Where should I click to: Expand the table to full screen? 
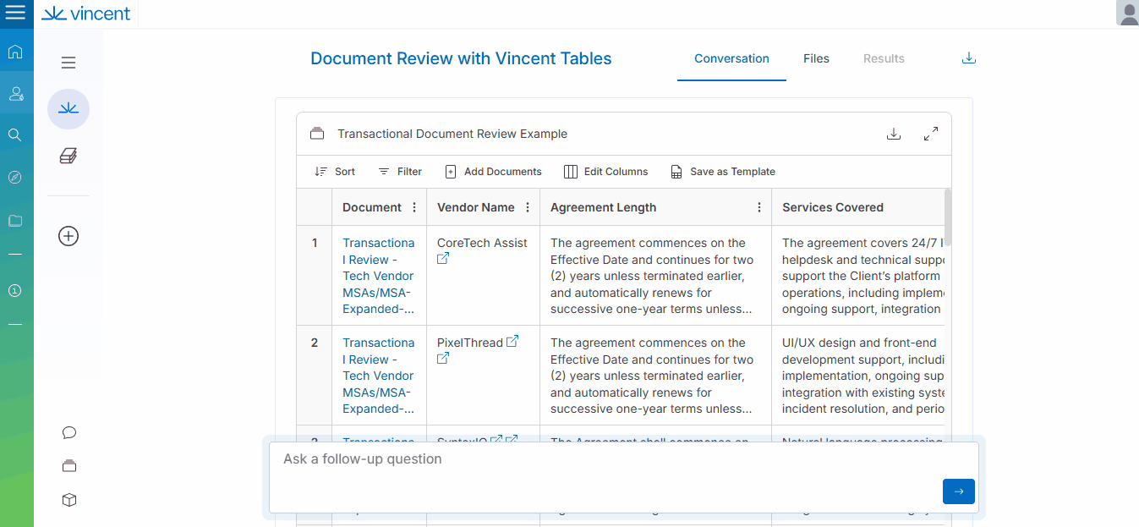(x=930, y=134)
